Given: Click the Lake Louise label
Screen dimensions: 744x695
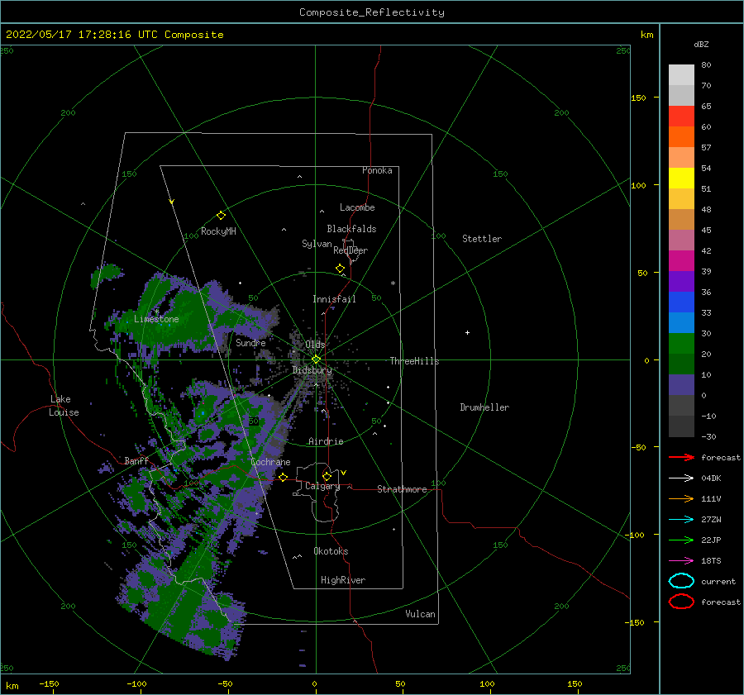Looking at the screenshot, I should point(64,406).
